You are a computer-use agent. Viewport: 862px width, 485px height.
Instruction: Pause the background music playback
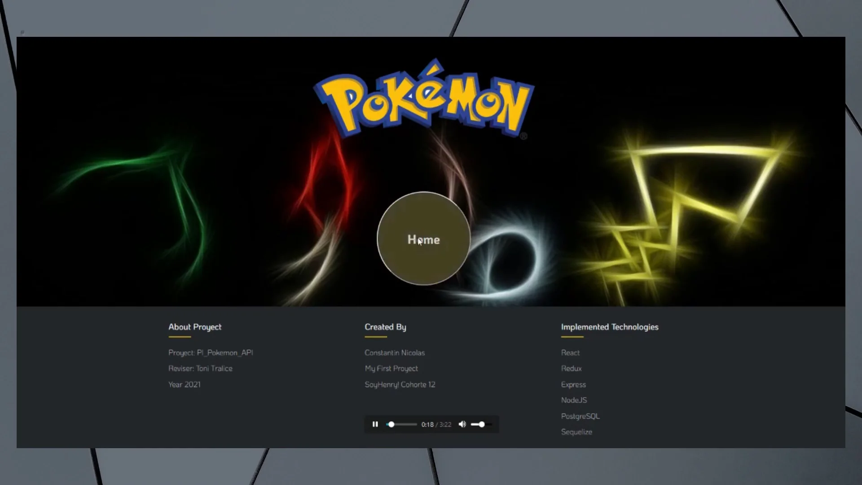pyautogui.click(x=375, y=424)
